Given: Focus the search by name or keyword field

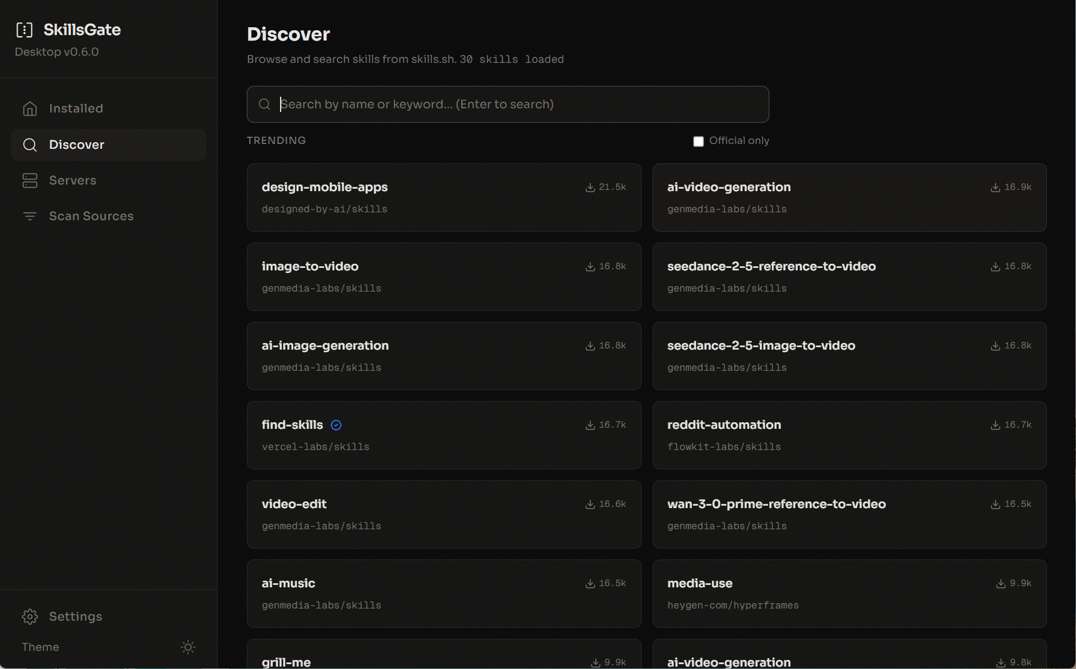Looking at the screenshot, I should (x=507, y=104).
